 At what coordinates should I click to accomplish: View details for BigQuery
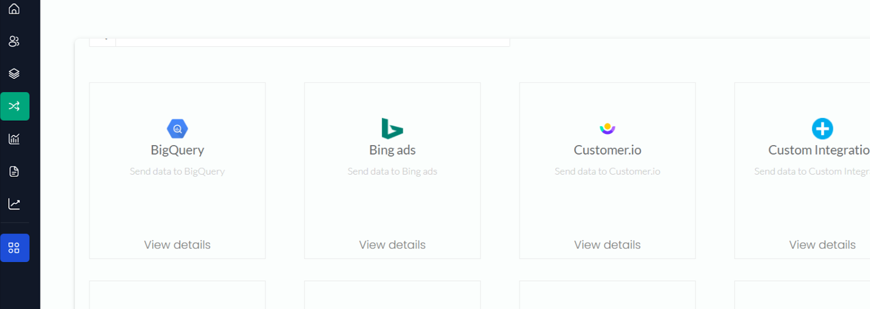tap(177, 245)
